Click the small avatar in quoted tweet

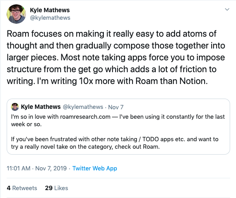point(15,107)
